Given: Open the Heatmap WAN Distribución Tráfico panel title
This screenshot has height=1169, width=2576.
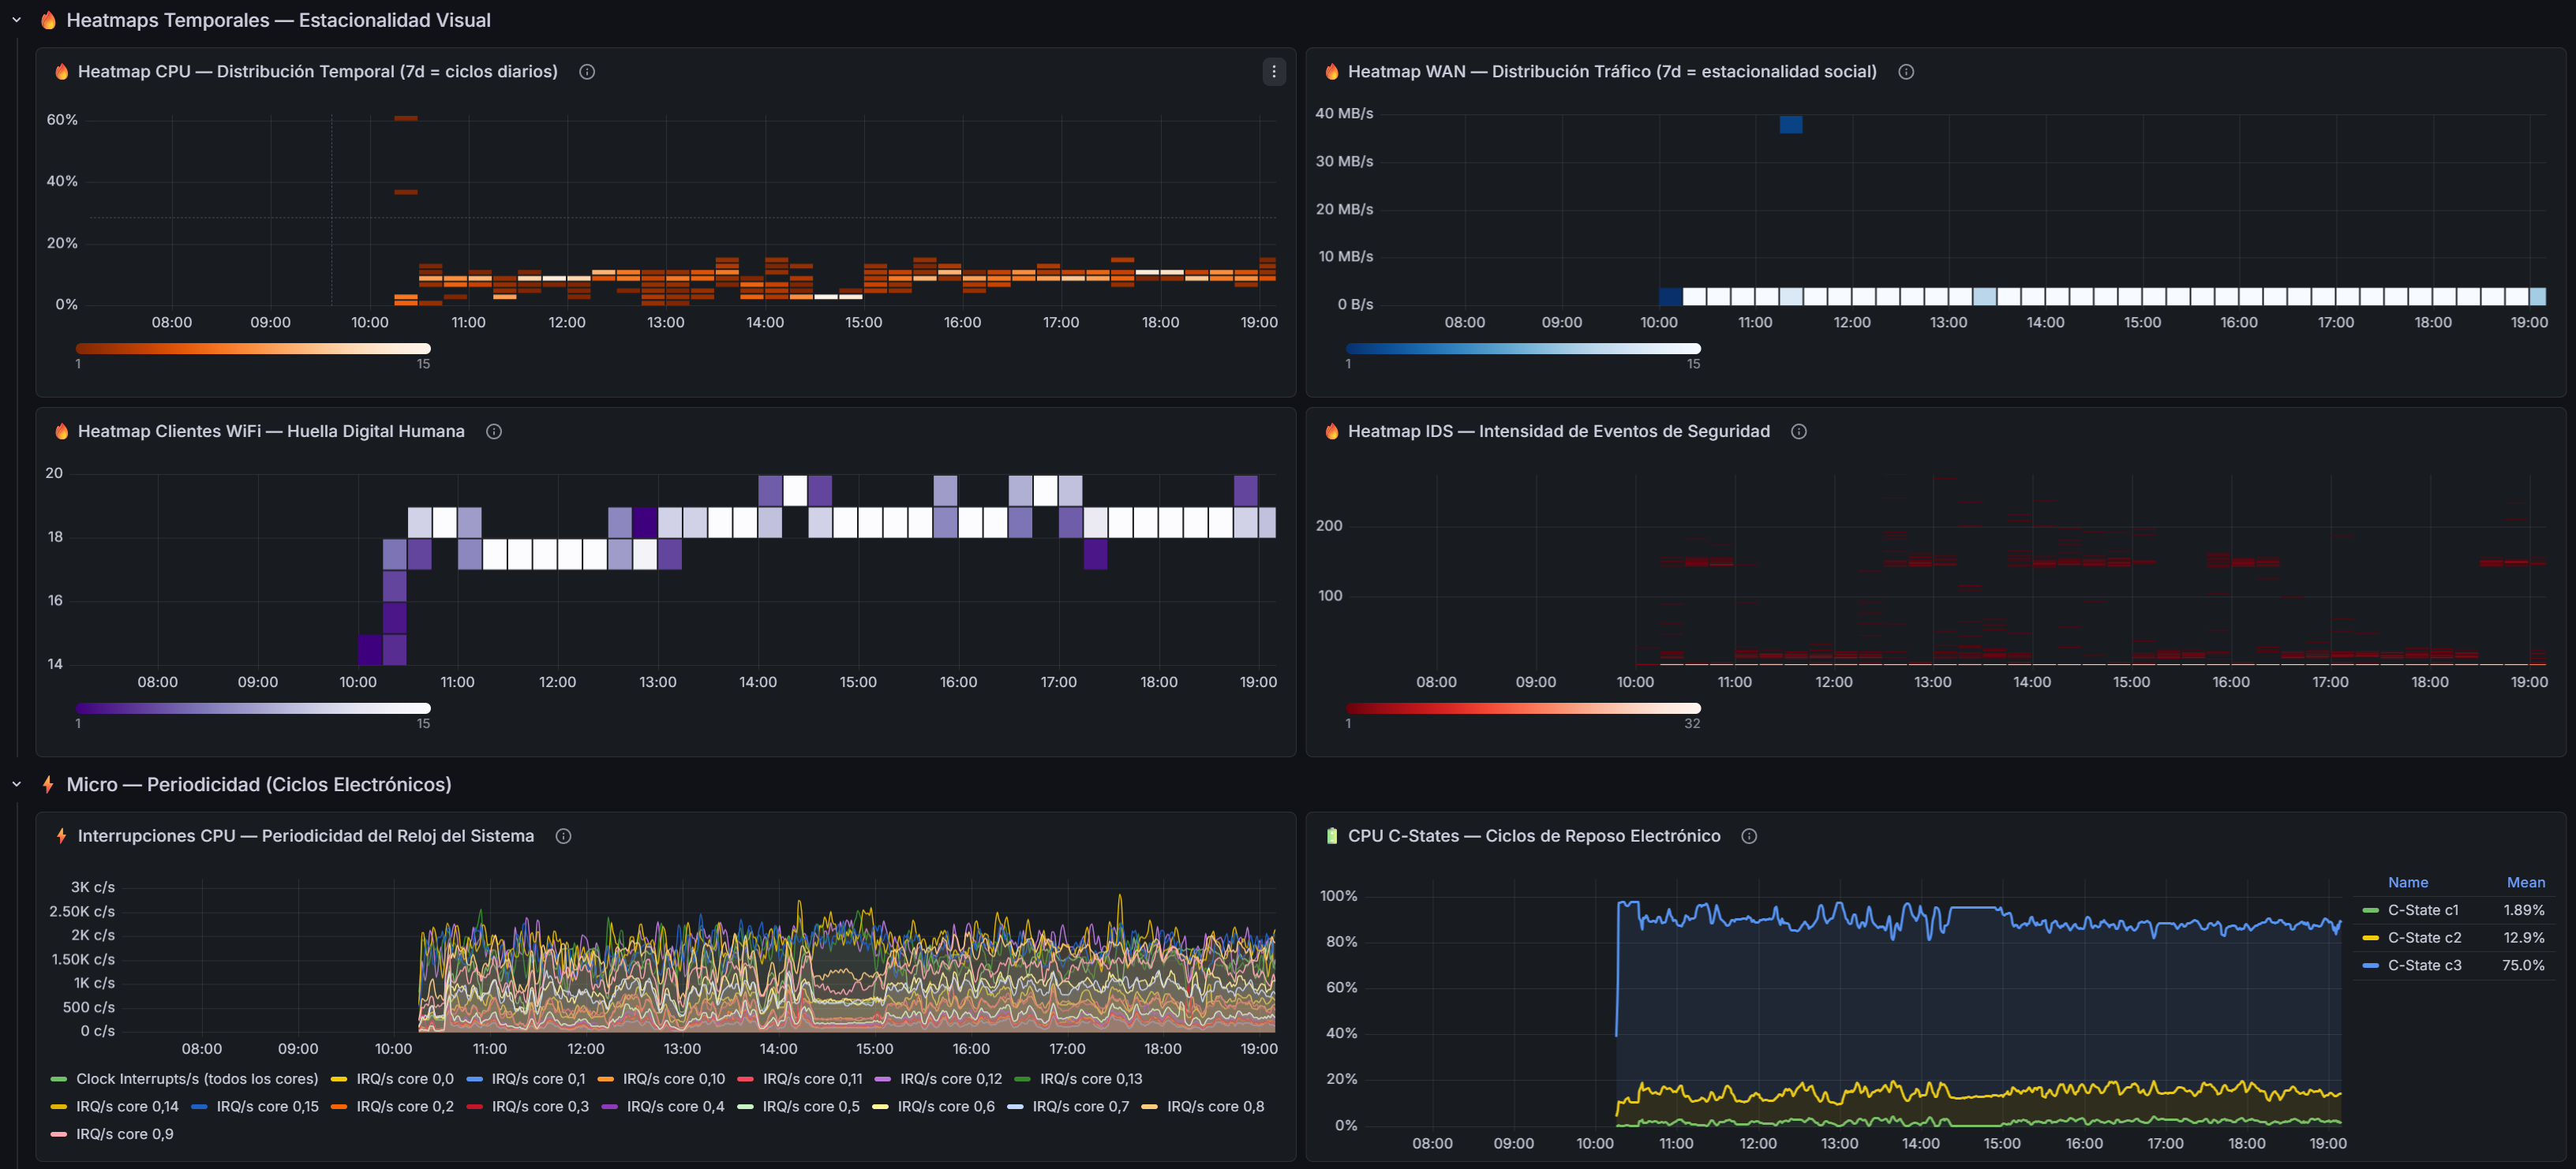Looking at the screenshot, I should pos(1612,72).
